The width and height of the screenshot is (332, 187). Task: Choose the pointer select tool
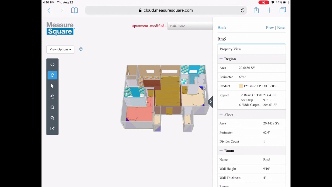[x=52, y=86]
